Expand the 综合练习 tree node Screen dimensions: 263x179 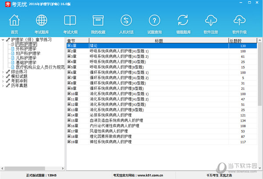[3, 72]
